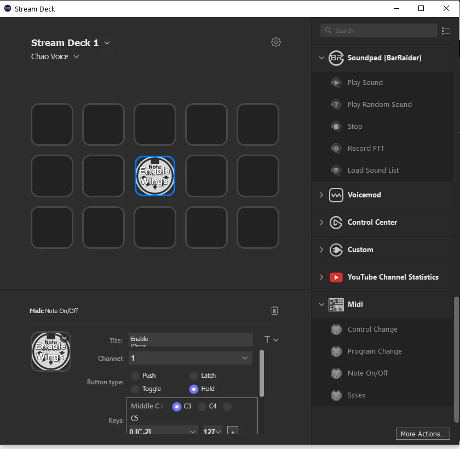Select the Hold button type
This screenshot has width=460, height=449.
pos(194,389)
